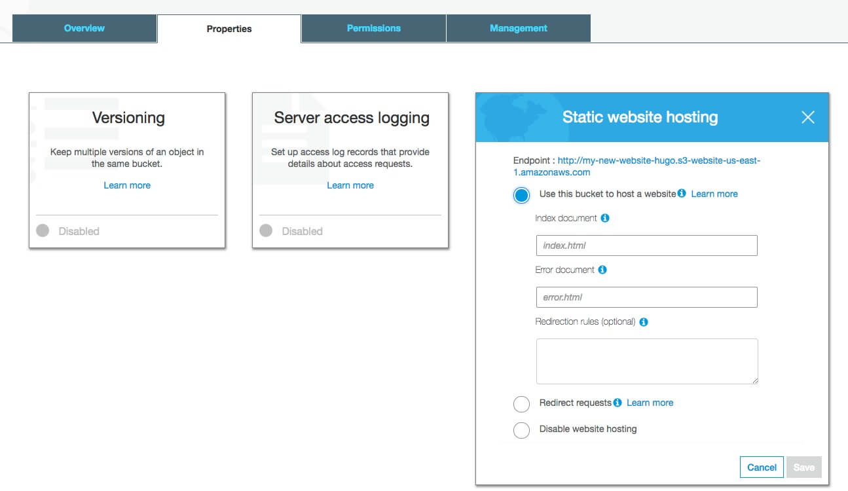The image size is (848, 491).
Task: Go to the Management tab
Action: [519, 28]
